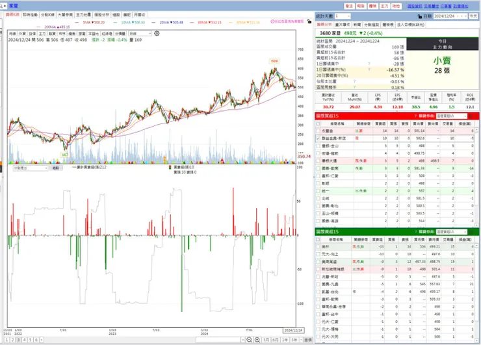Select page 1 at bottom-left
Image resolution: width=481 pixels, height=345 pixels.
(x=6, y=340)
